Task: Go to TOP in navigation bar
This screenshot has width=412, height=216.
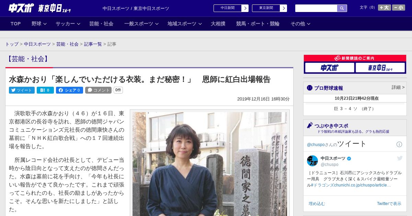Action: tap(16, 24)
